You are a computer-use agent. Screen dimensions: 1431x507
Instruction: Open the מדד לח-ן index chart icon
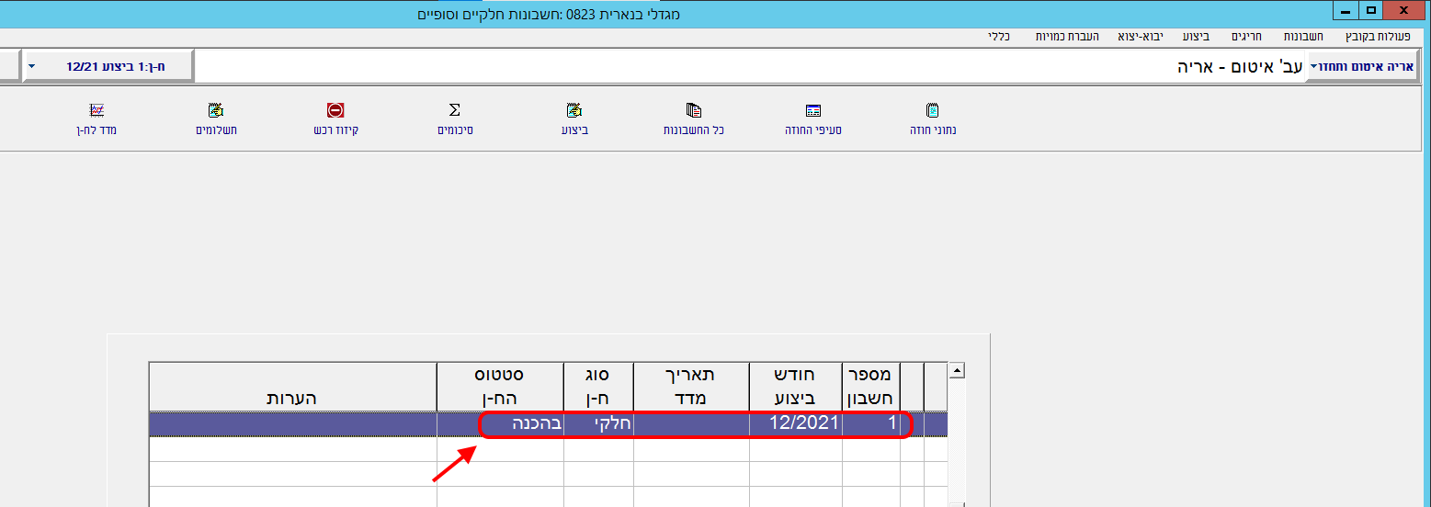97,111
